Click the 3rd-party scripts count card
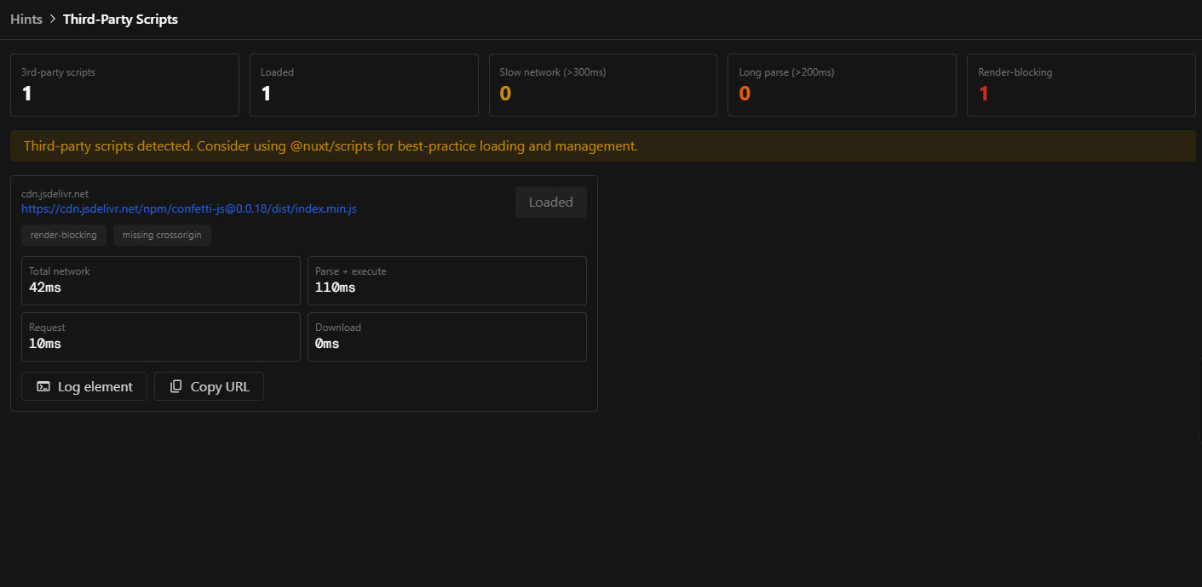Viewport: 1202px width, 587px height. (x=124, y=85)
